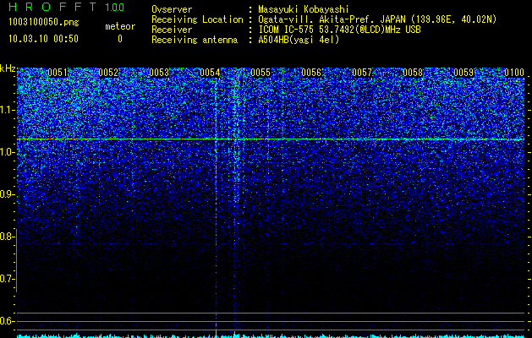Screen dimensions: 532x338
Task: Click the 0.9 frequency axis label
Action: point(7,194)
